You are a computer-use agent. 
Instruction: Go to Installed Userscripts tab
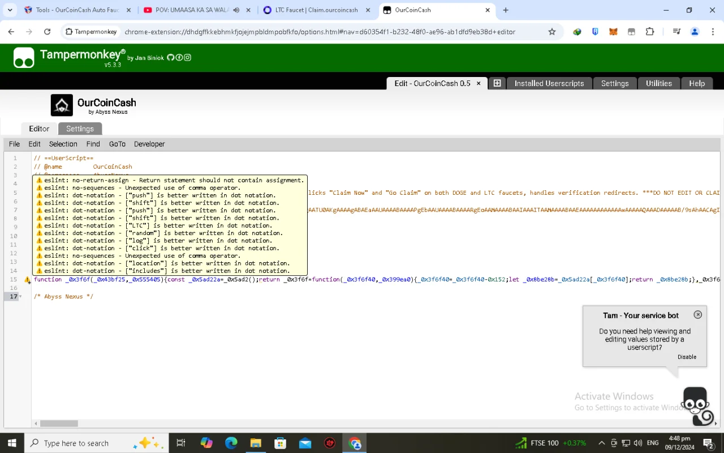tap(549, 83)
